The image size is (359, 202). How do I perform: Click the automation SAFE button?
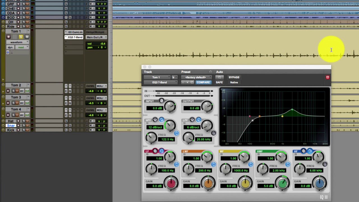coord(219,82)
